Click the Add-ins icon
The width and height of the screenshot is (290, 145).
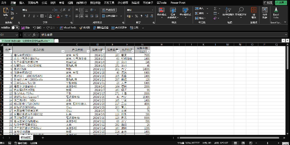254,13
